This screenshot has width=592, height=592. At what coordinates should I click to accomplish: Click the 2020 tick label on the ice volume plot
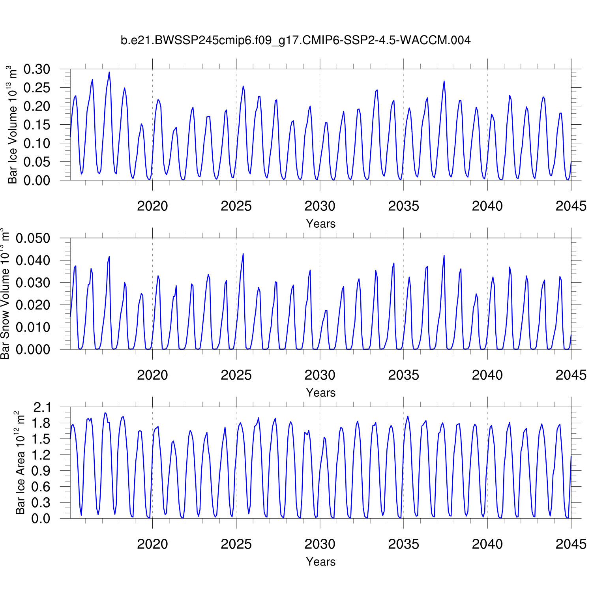click(152, 206)
